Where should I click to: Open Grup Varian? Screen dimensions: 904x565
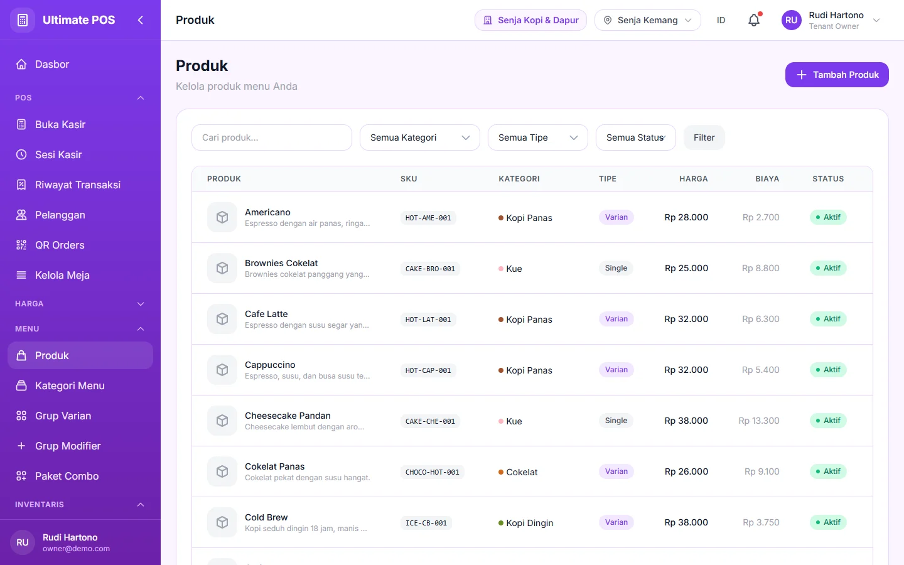80,416
